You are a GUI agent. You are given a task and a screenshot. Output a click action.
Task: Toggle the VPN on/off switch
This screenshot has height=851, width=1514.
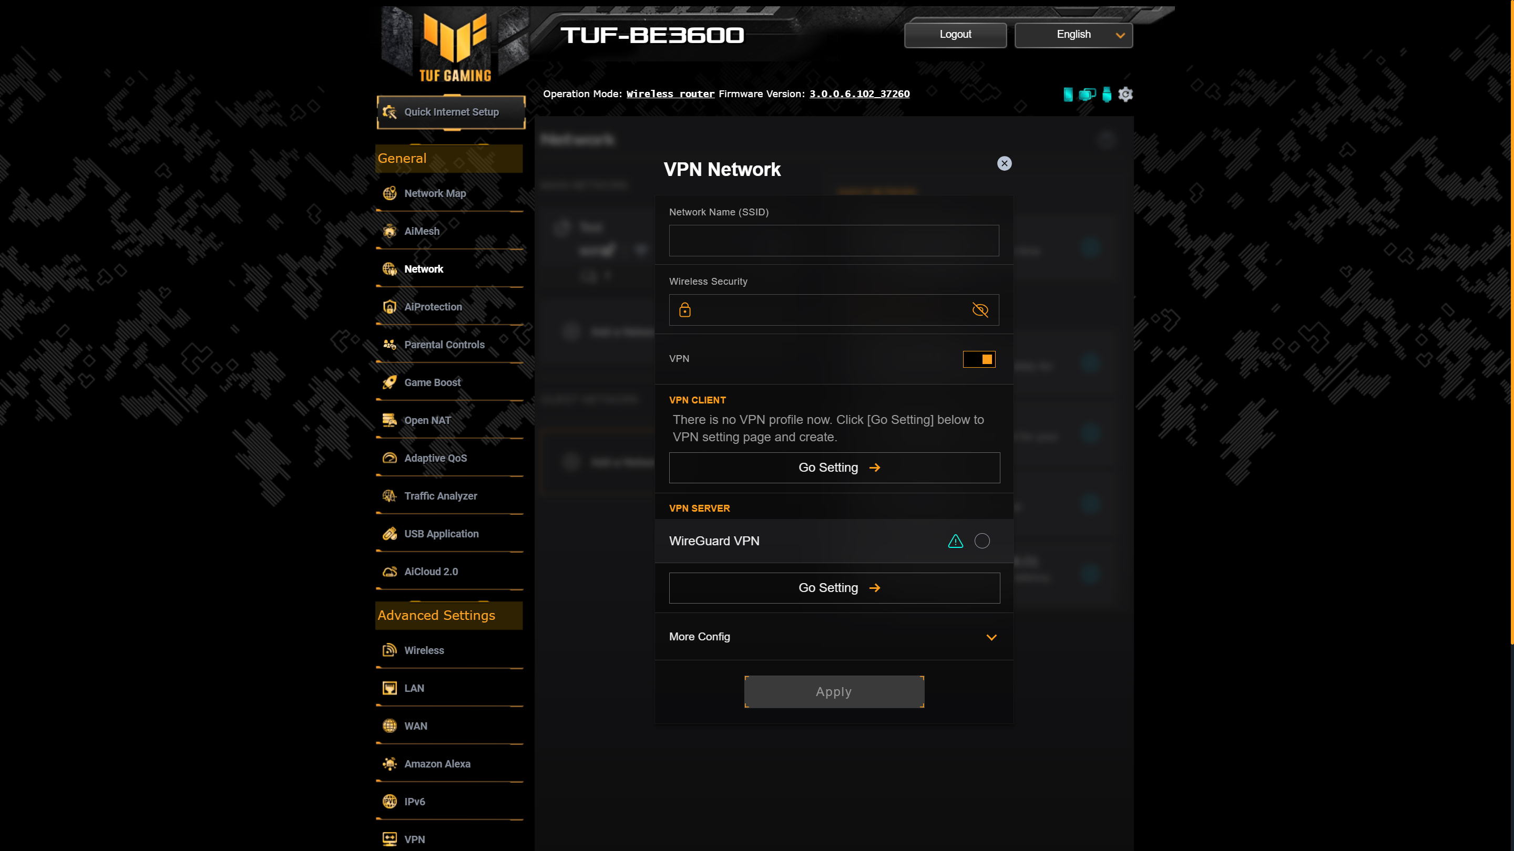click(x=978, y=358)
